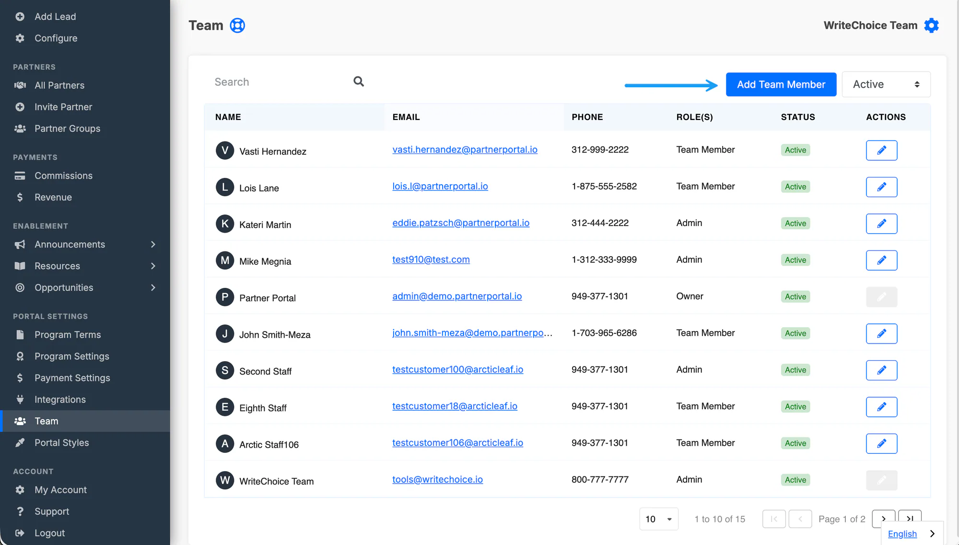The width and height of the screenshot is (959, 545).
Task: Click the Add Lead plus icon
Action: (20, 17)
